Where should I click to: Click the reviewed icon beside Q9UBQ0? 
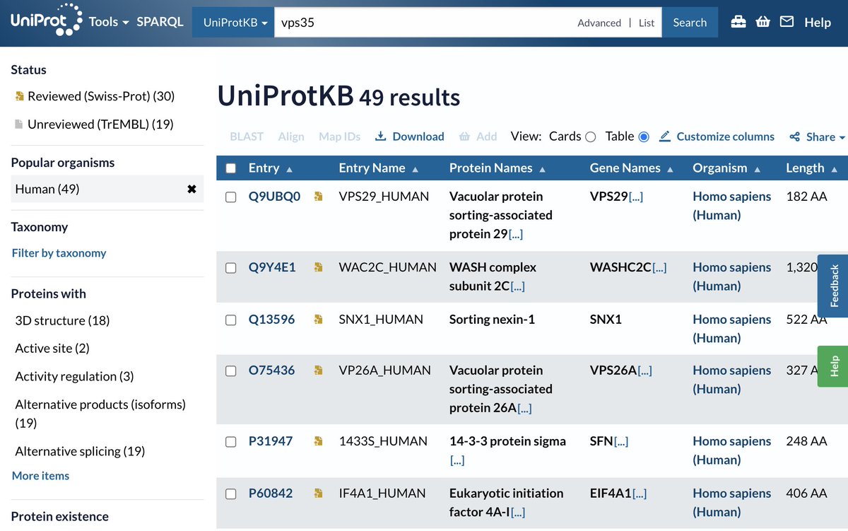(319, 197)
